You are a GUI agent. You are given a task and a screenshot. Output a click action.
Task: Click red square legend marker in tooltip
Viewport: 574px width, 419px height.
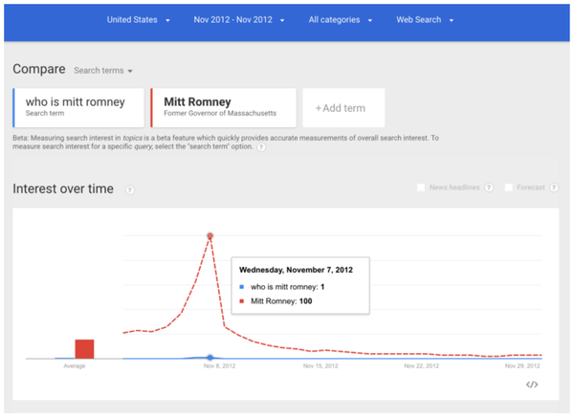[x=242, y=301]
